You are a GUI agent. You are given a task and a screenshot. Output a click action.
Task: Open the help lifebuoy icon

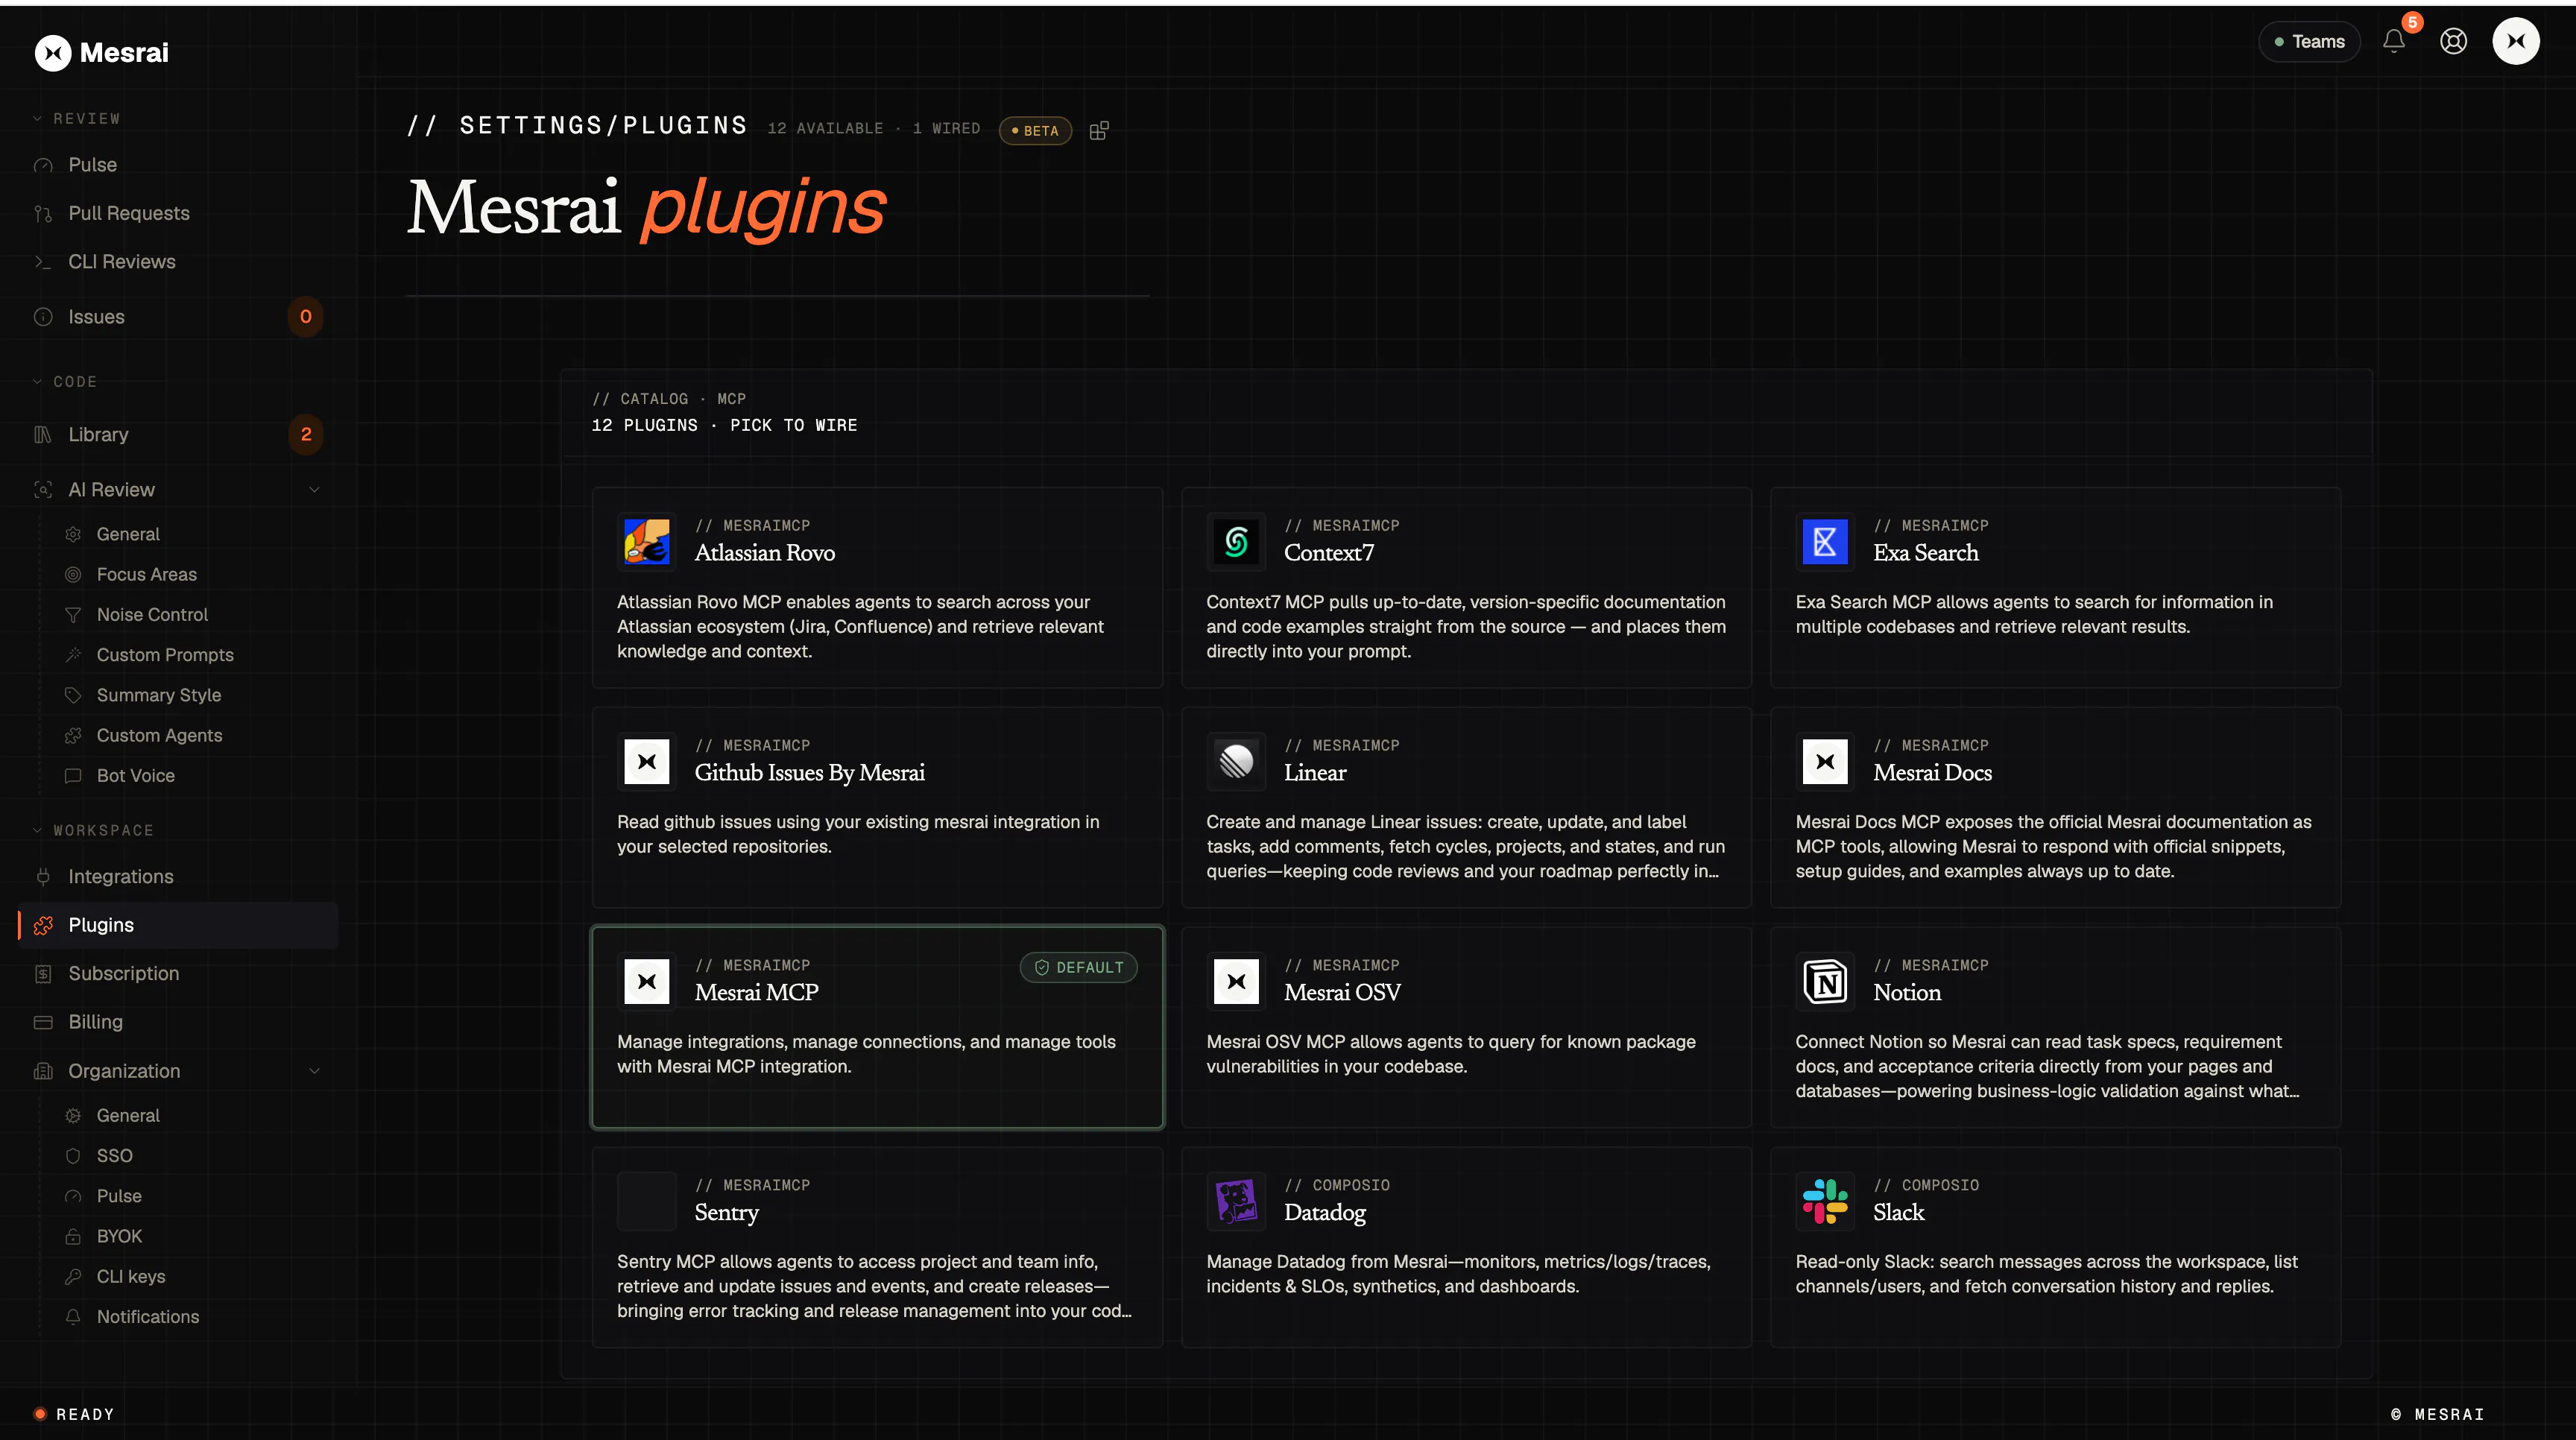pyautogui.click(x=2453, y=41)
